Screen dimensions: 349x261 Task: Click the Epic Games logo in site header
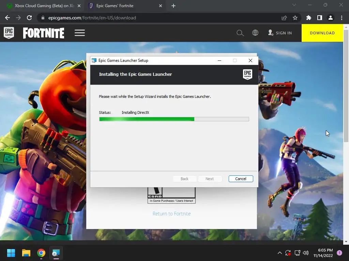tap(9, 33)
